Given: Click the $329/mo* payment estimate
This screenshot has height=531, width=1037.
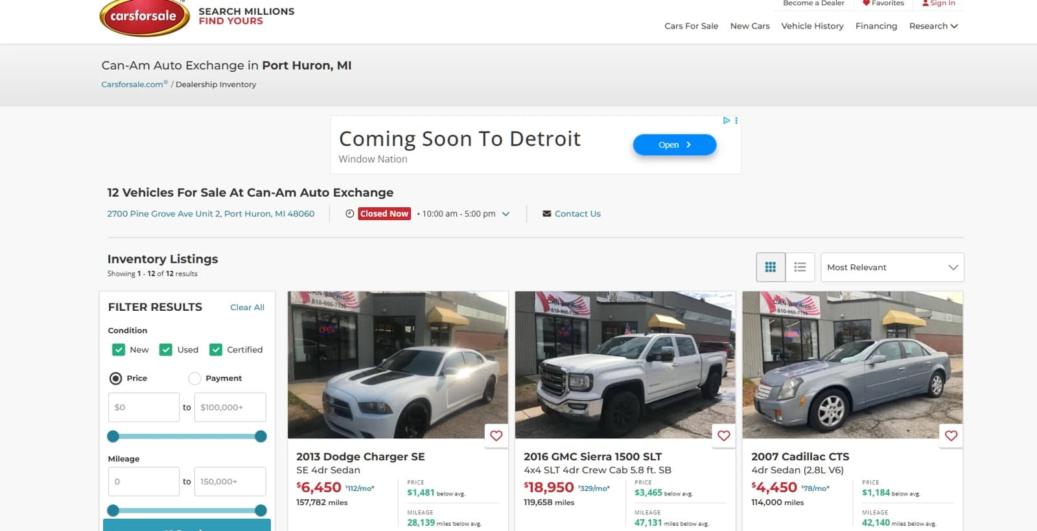Looking at the screenshot, I should click(x=594, y=488).
